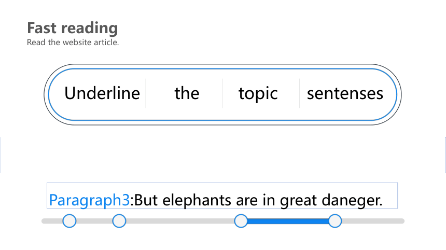Screen dimensions: 446x250
Task: Click the "Read the website article." subtitle
Action: (x=73, y=43)
